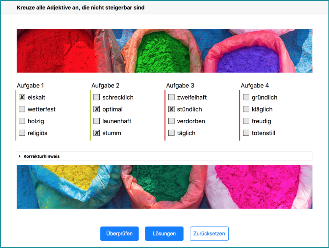Click the Korrekturhinweis disclosure triangle

(20, 156)
